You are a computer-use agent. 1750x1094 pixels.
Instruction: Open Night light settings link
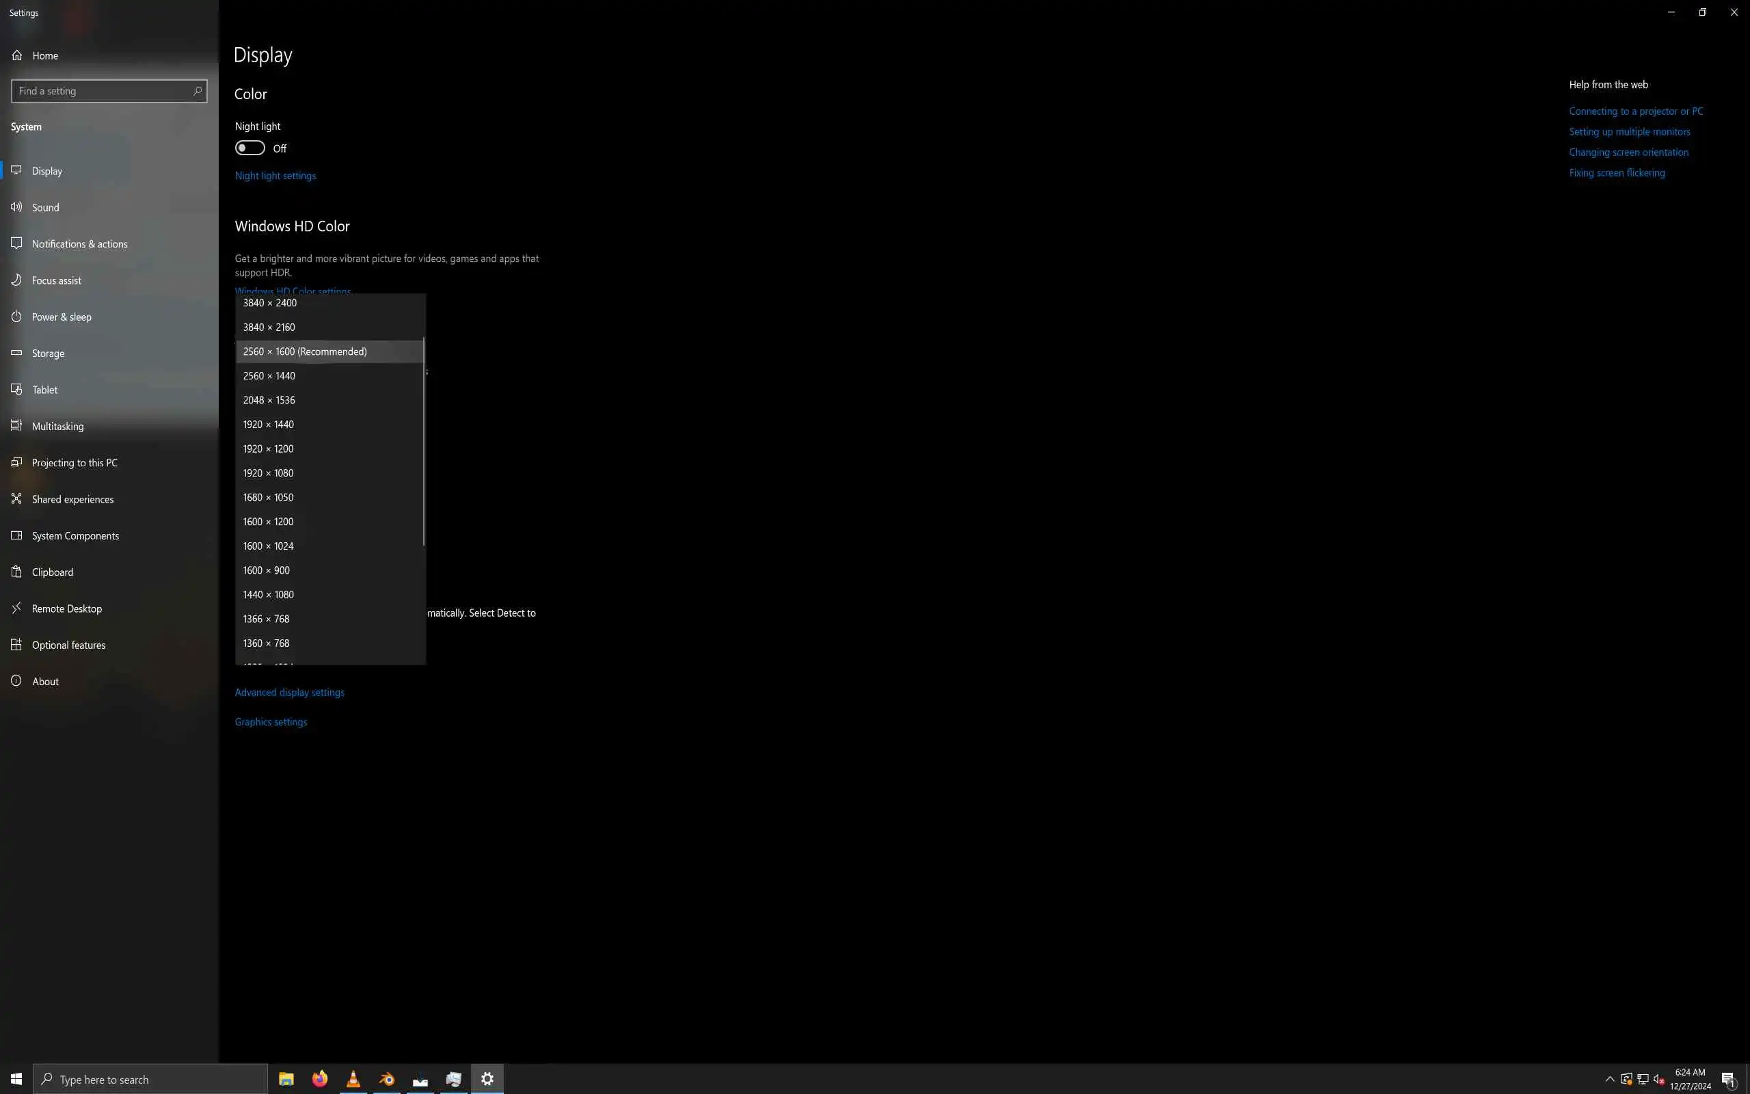click(x=275, y=176)
